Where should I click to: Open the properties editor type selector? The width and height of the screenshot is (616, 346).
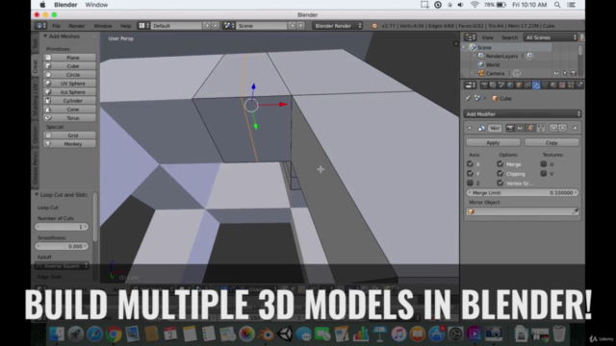[471, 86]
